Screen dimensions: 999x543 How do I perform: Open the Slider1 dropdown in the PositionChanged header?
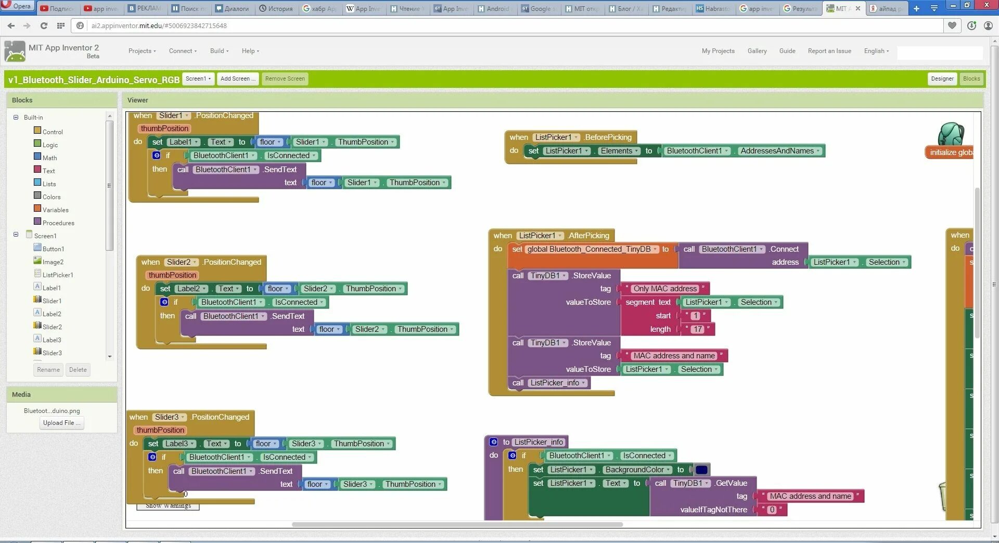click(x=174, y=115)
